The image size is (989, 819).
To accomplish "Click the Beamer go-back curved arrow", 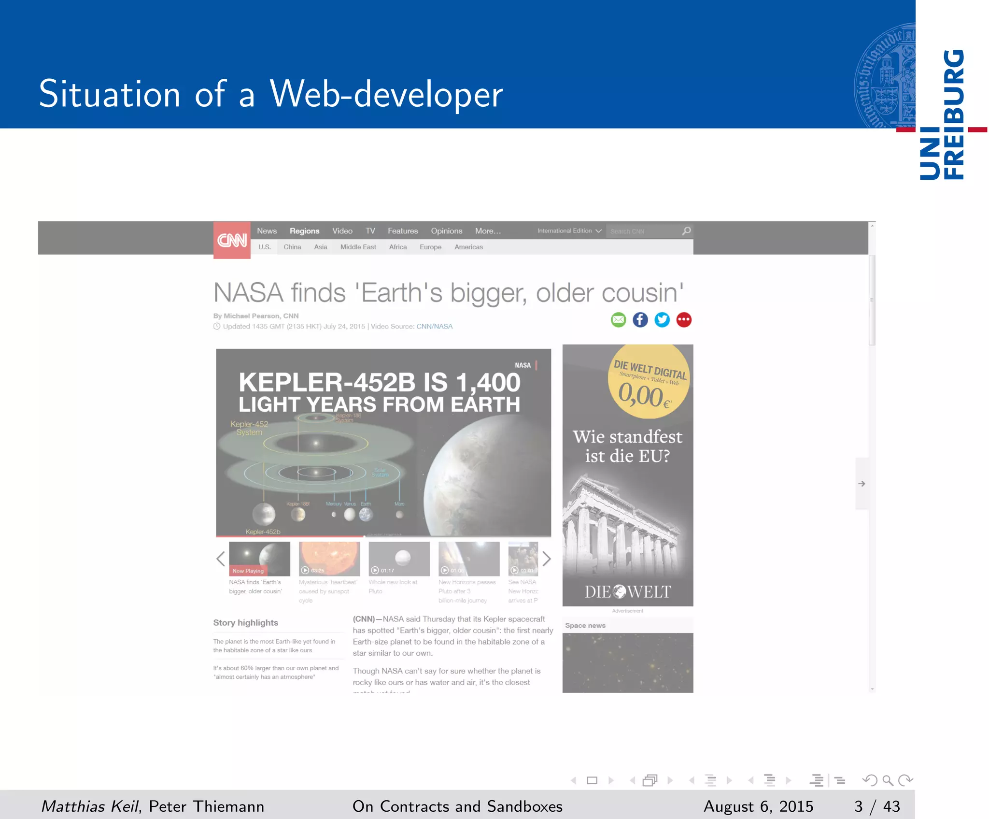I will [x=870, y=780].
